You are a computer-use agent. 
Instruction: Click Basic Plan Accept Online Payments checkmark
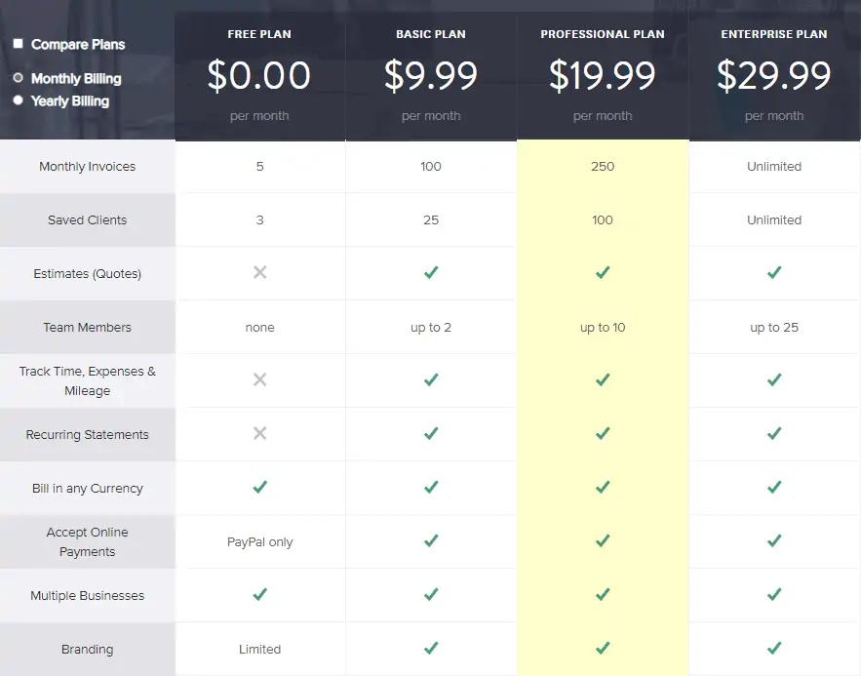coord(431,540)
